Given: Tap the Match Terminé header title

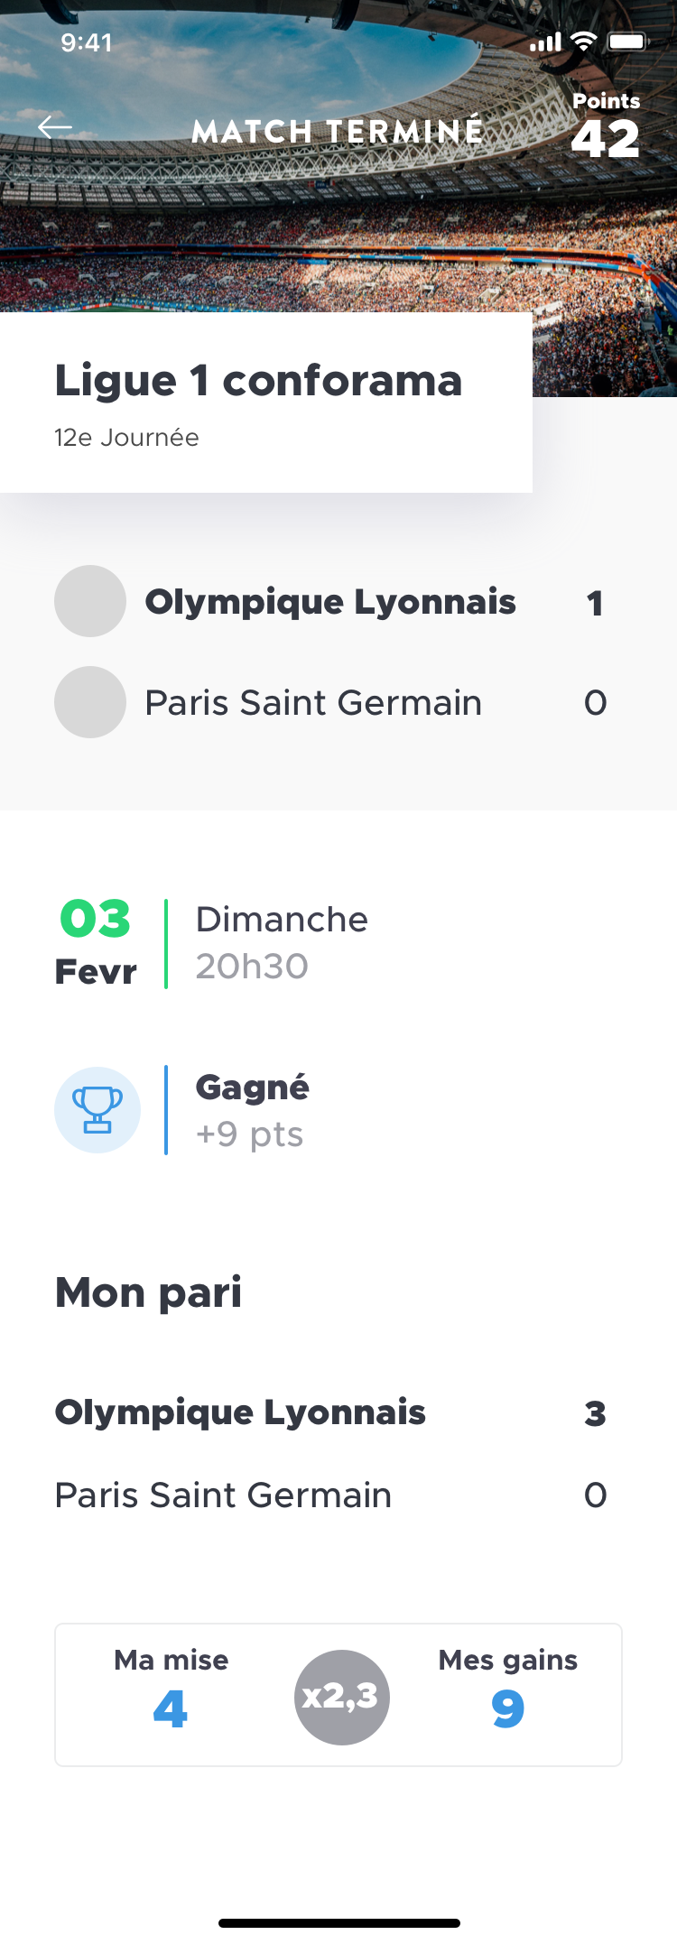Looking at the screenshot, I should pyautogui.click(x=338, y=132).
